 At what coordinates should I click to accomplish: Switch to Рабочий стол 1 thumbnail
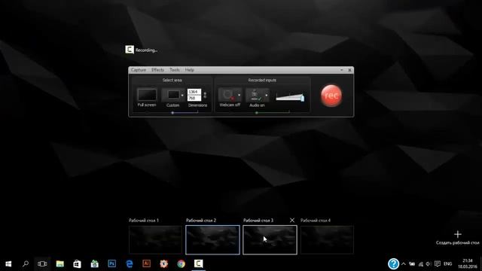point(155,239)
